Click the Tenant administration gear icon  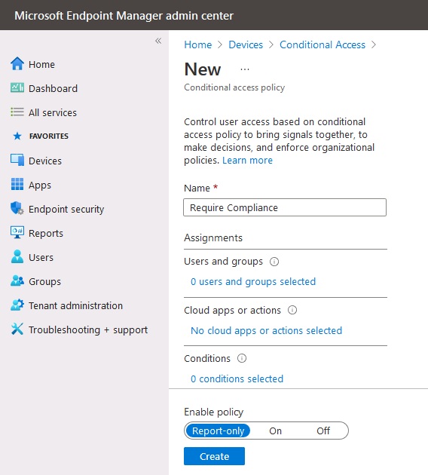[17, 305]
